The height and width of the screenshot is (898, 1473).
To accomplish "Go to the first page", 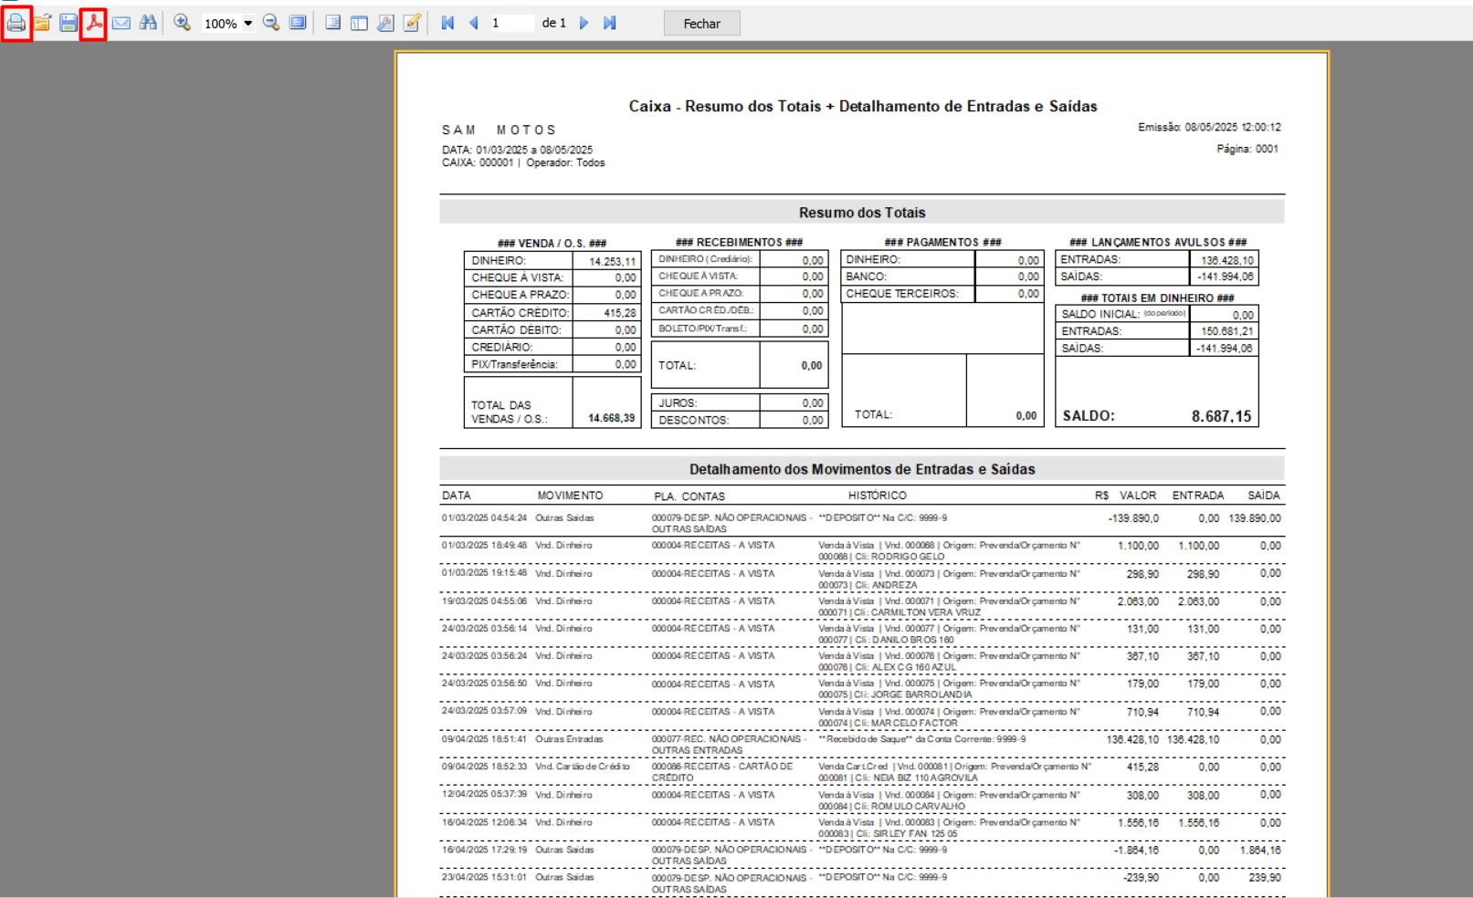I will (447, 24).
